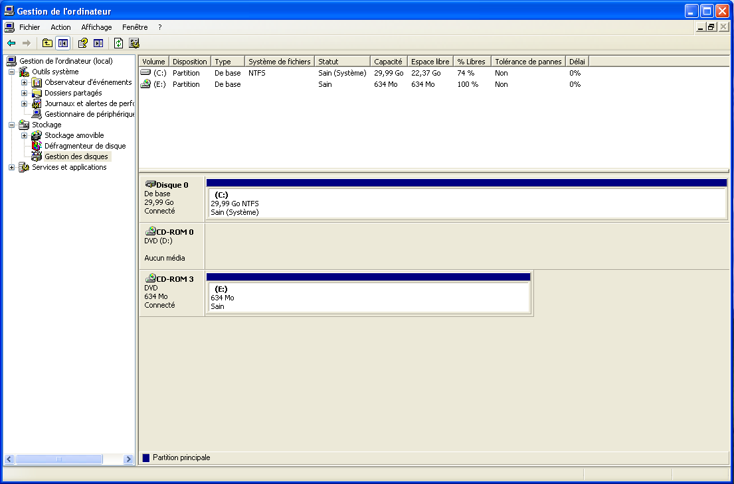Viewport: 734px width, 484px height.
Task: Open the Affichage menu
Action: coord(96,27)
